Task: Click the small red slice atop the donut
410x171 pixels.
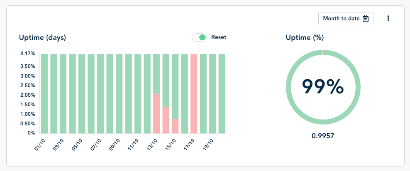Action: pyautogui.click(x=322, y=52)
